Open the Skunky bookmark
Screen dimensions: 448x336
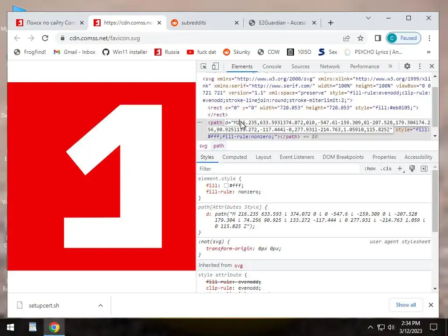click(x=237, y=52)
